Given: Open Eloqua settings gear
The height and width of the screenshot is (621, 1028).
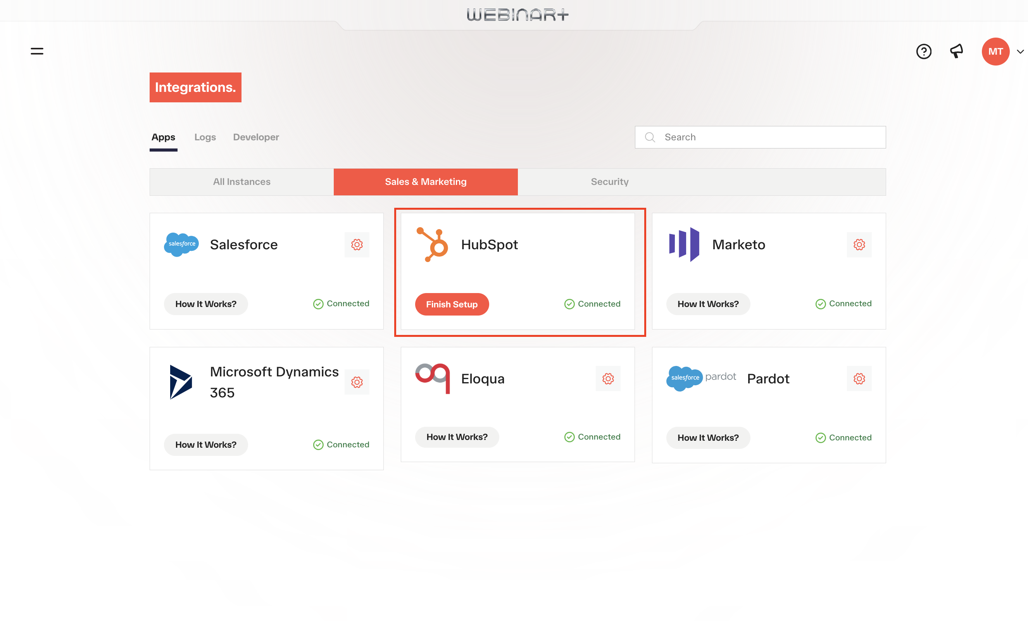Looking at the screenshot, I should pyautogui.click(x=608, y=378).
